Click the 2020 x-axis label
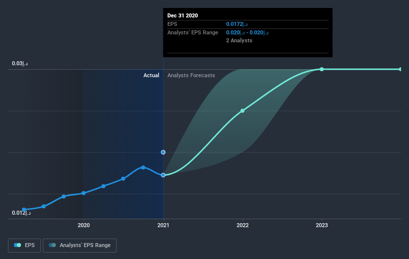 (84, 225)
